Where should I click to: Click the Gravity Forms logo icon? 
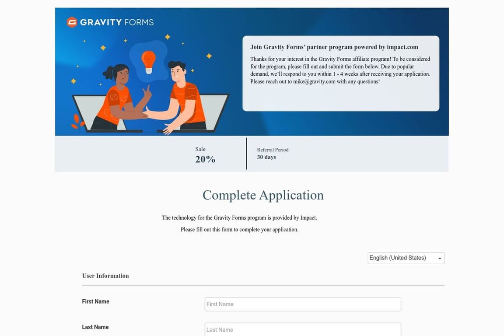(72, 22)
